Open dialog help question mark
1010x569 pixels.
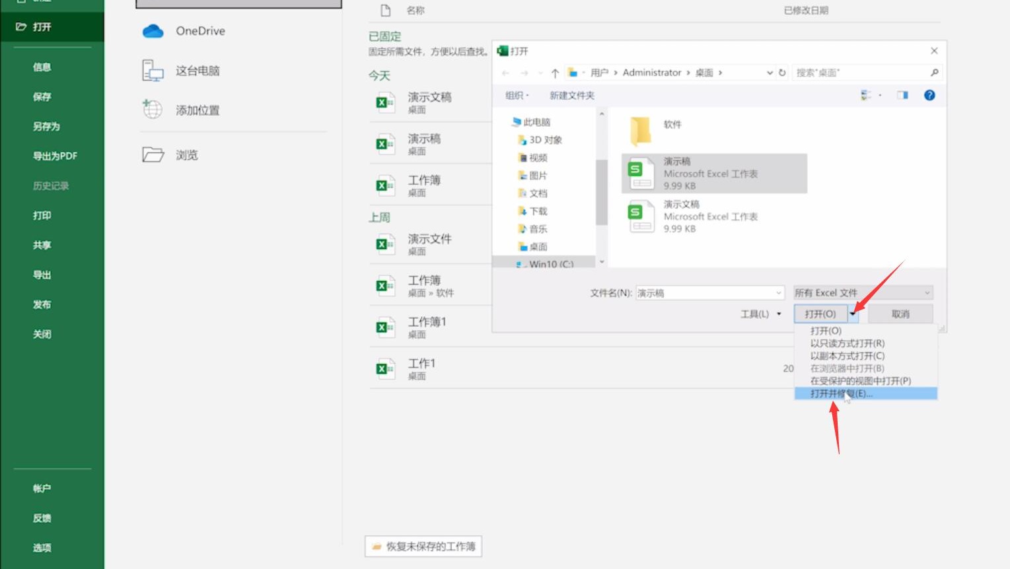coord(929,95)
